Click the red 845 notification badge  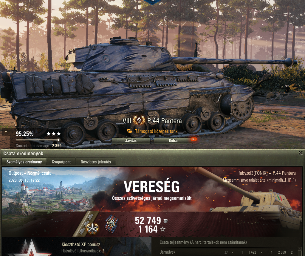(194, 139)
